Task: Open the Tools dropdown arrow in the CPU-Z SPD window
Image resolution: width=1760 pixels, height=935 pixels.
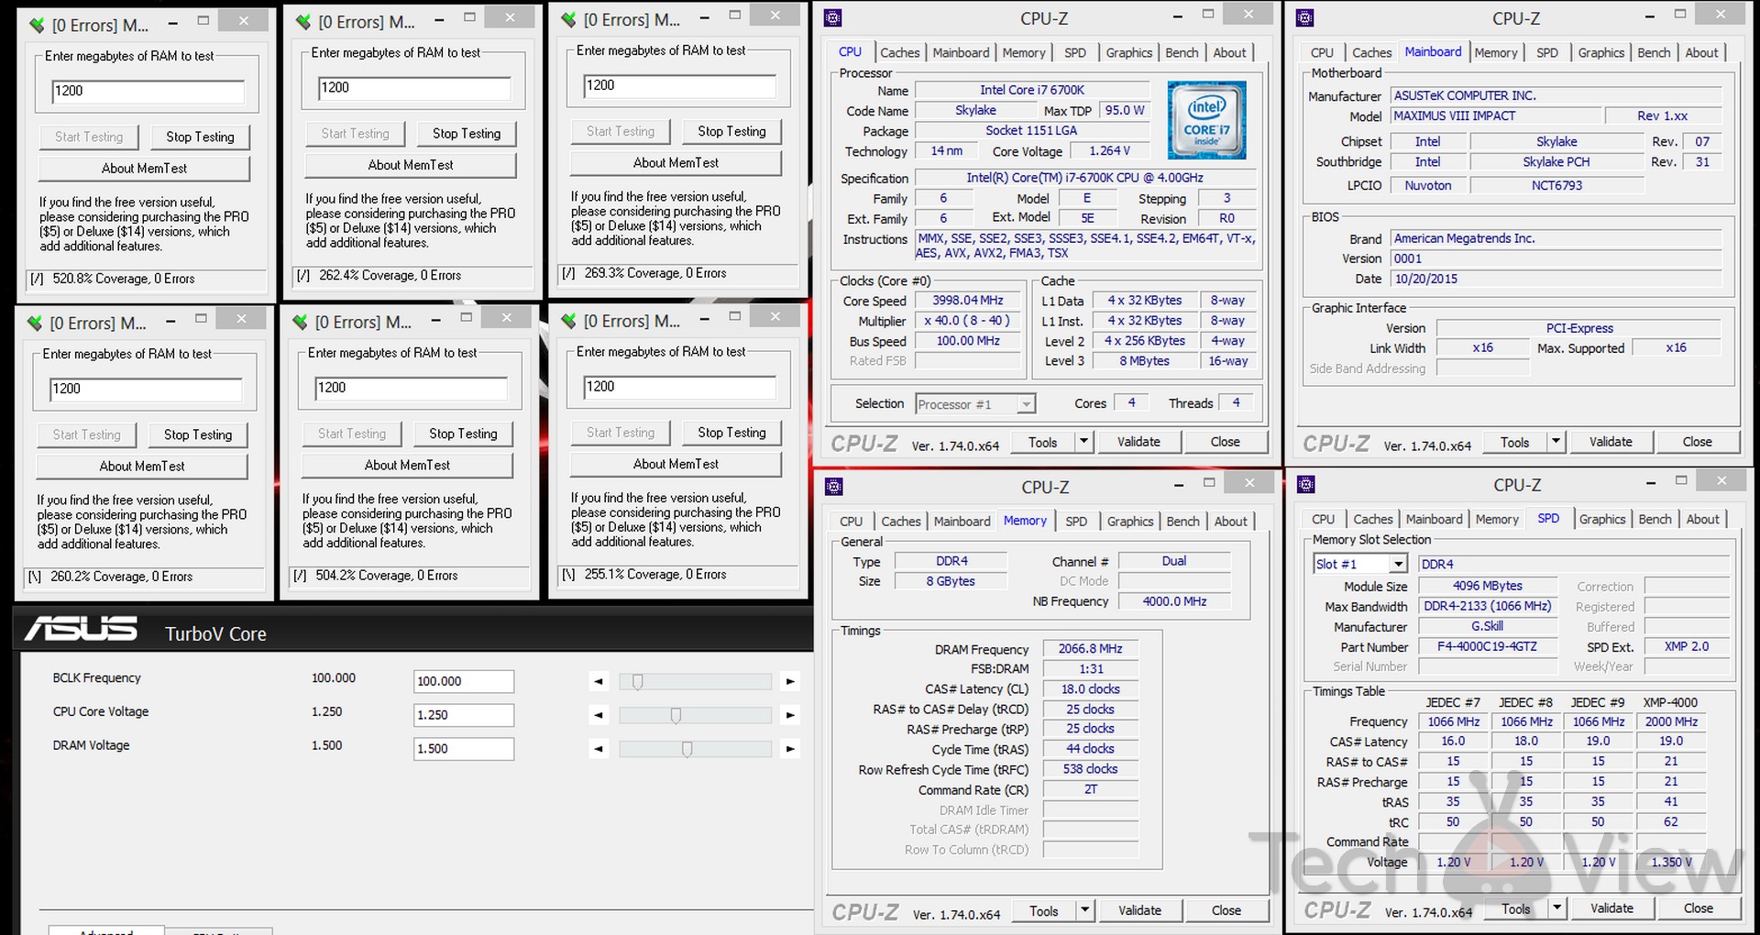Action: coord(1556,908)
